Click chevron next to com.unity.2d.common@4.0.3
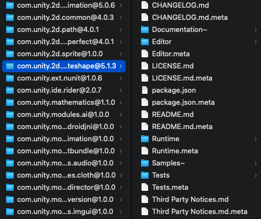Screen dimensions: 261x219 (121, 18)
